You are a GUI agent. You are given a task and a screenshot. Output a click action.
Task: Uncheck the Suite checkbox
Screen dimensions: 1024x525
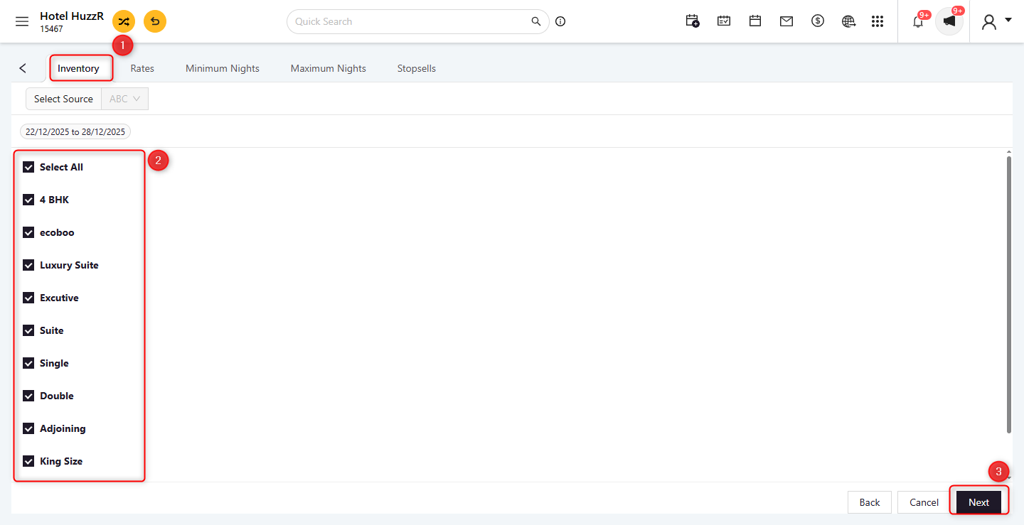28,330
